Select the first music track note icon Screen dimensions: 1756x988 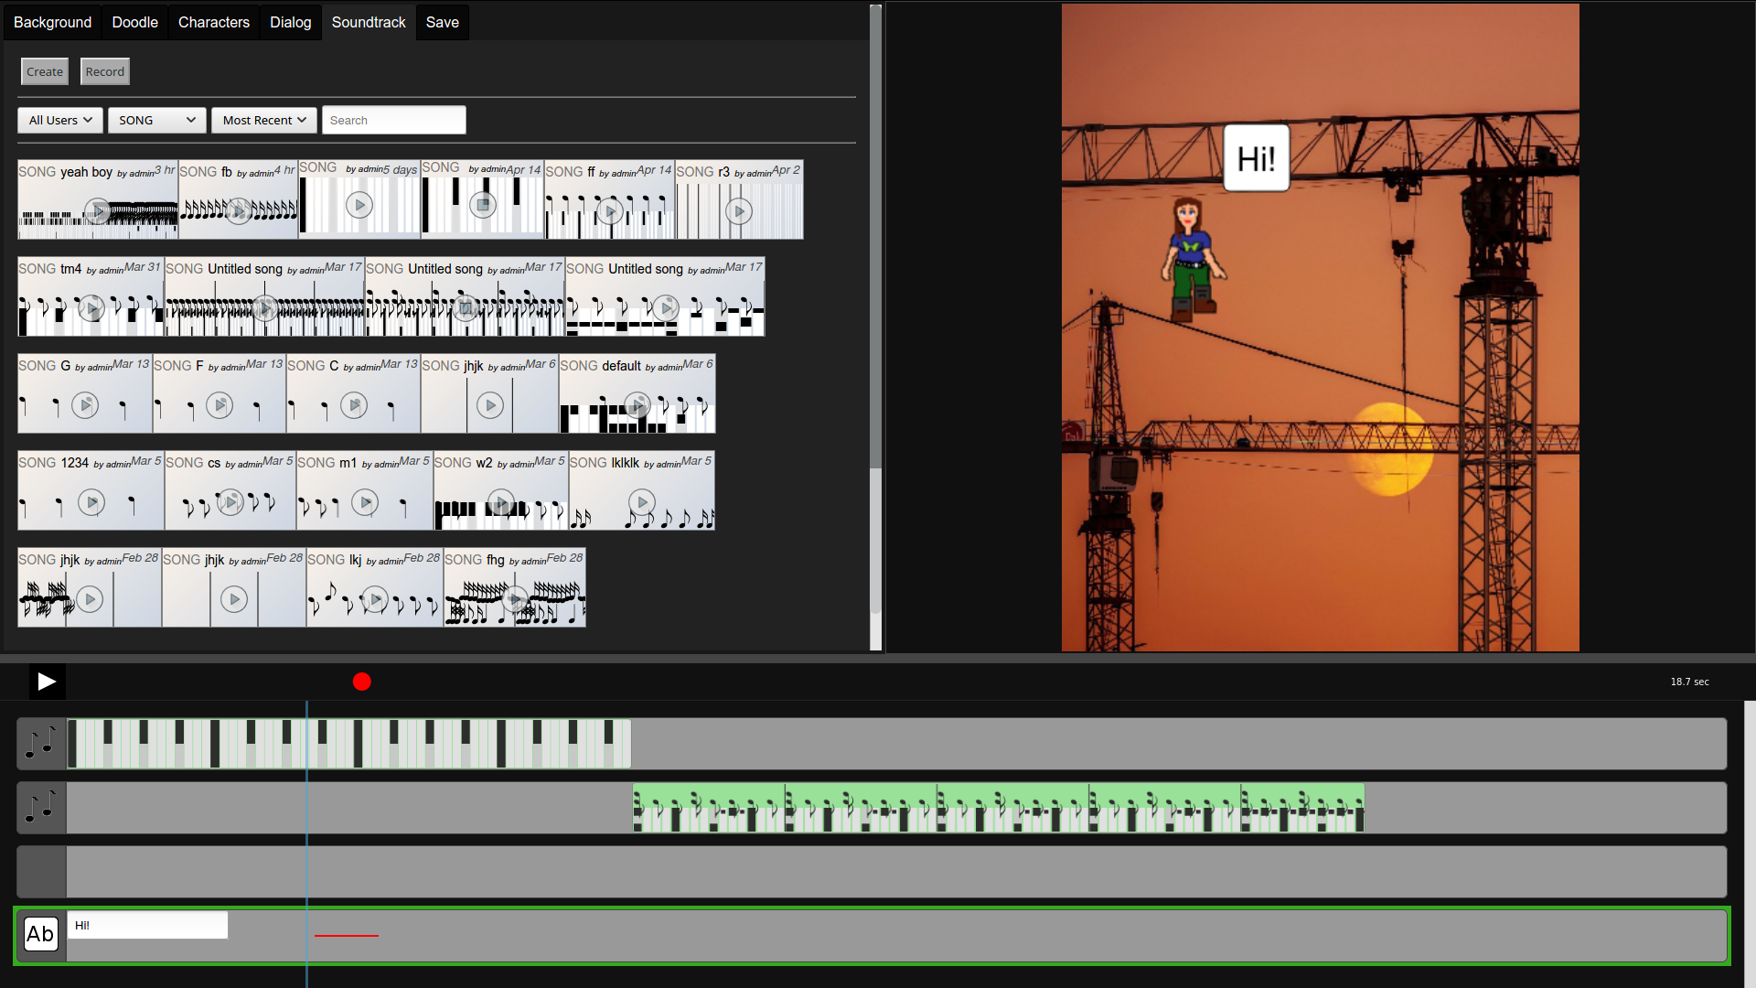coord(41,743)
